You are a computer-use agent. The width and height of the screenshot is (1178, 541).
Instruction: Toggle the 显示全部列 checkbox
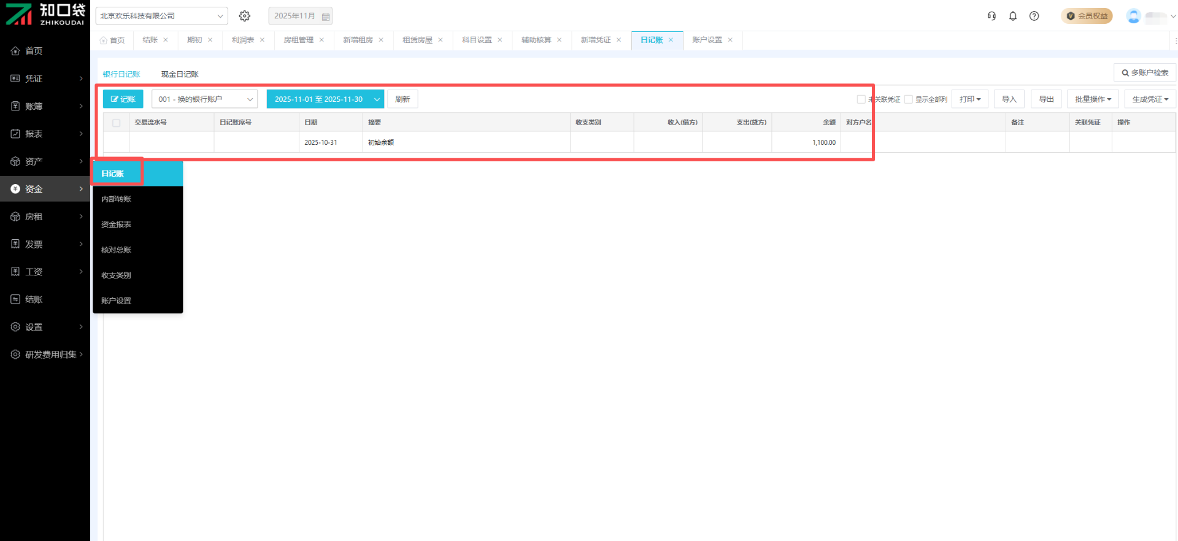click(x=909, y=99)
